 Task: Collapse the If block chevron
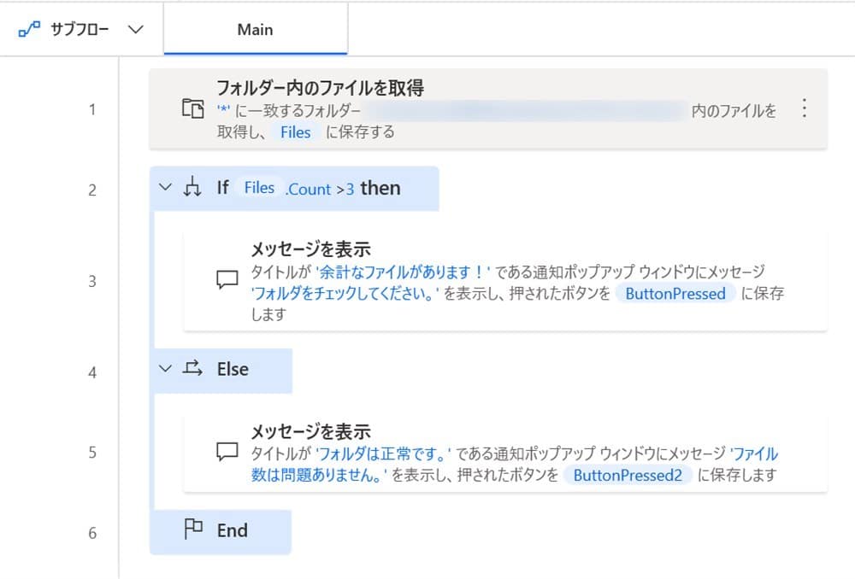[x=166, y=188]
